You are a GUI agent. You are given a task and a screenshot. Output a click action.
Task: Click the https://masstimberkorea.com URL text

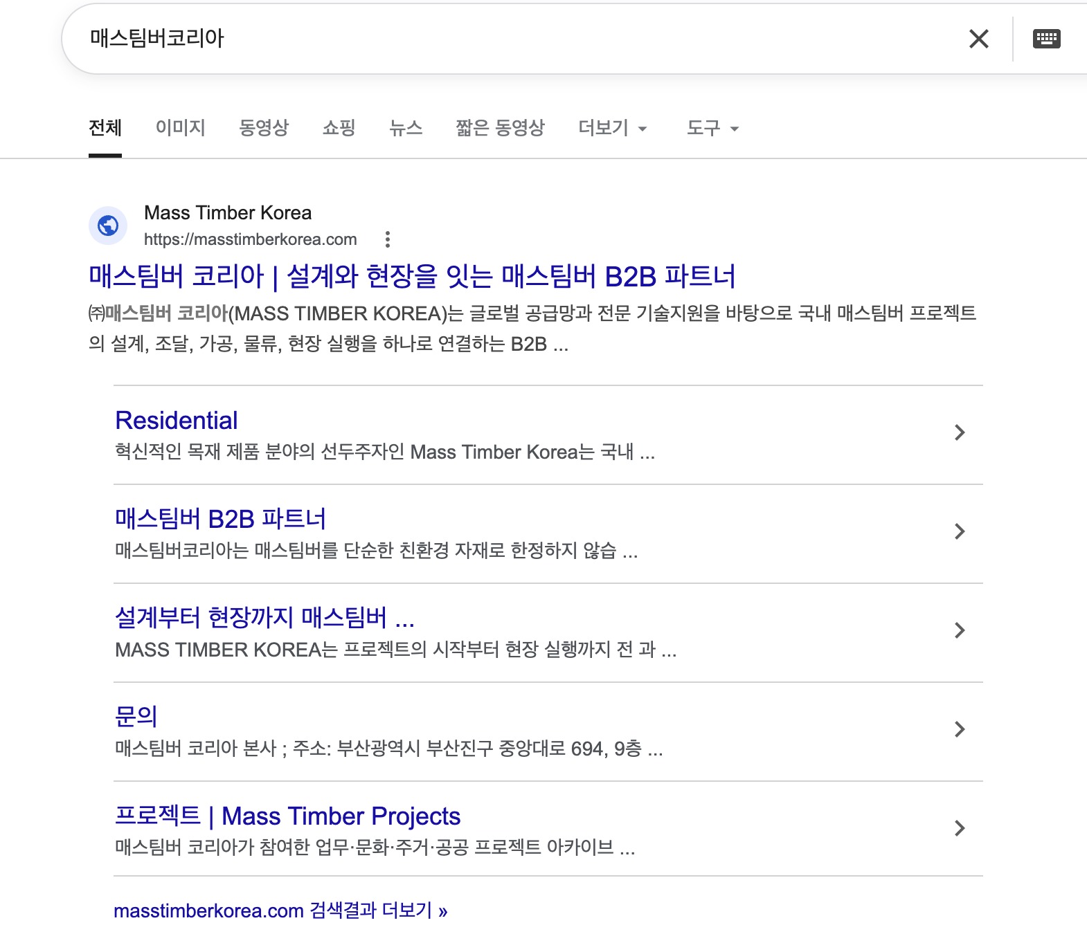(x=251, y=239)
